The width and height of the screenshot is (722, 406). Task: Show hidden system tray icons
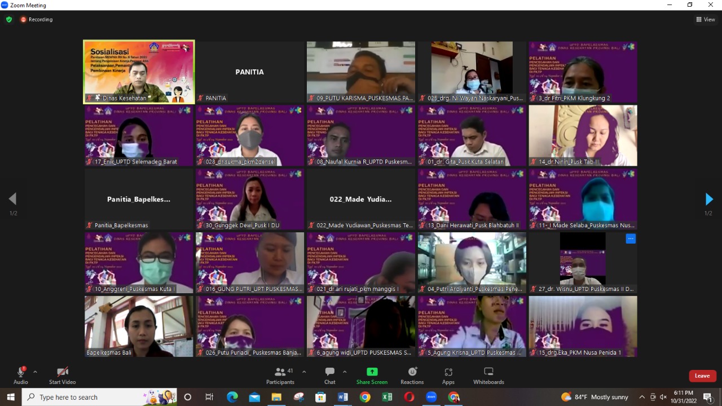tap(642, 397)
